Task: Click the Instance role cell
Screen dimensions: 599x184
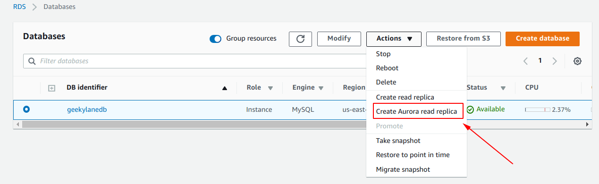Action: coord(259,109)
